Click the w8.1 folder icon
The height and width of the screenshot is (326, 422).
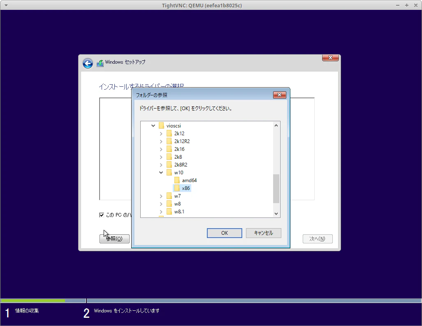169,211
